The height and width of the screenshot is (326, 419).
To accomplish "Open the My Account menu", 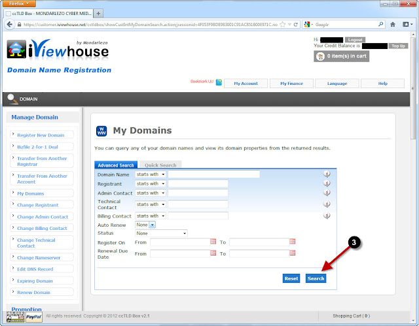I will point(246,84).
